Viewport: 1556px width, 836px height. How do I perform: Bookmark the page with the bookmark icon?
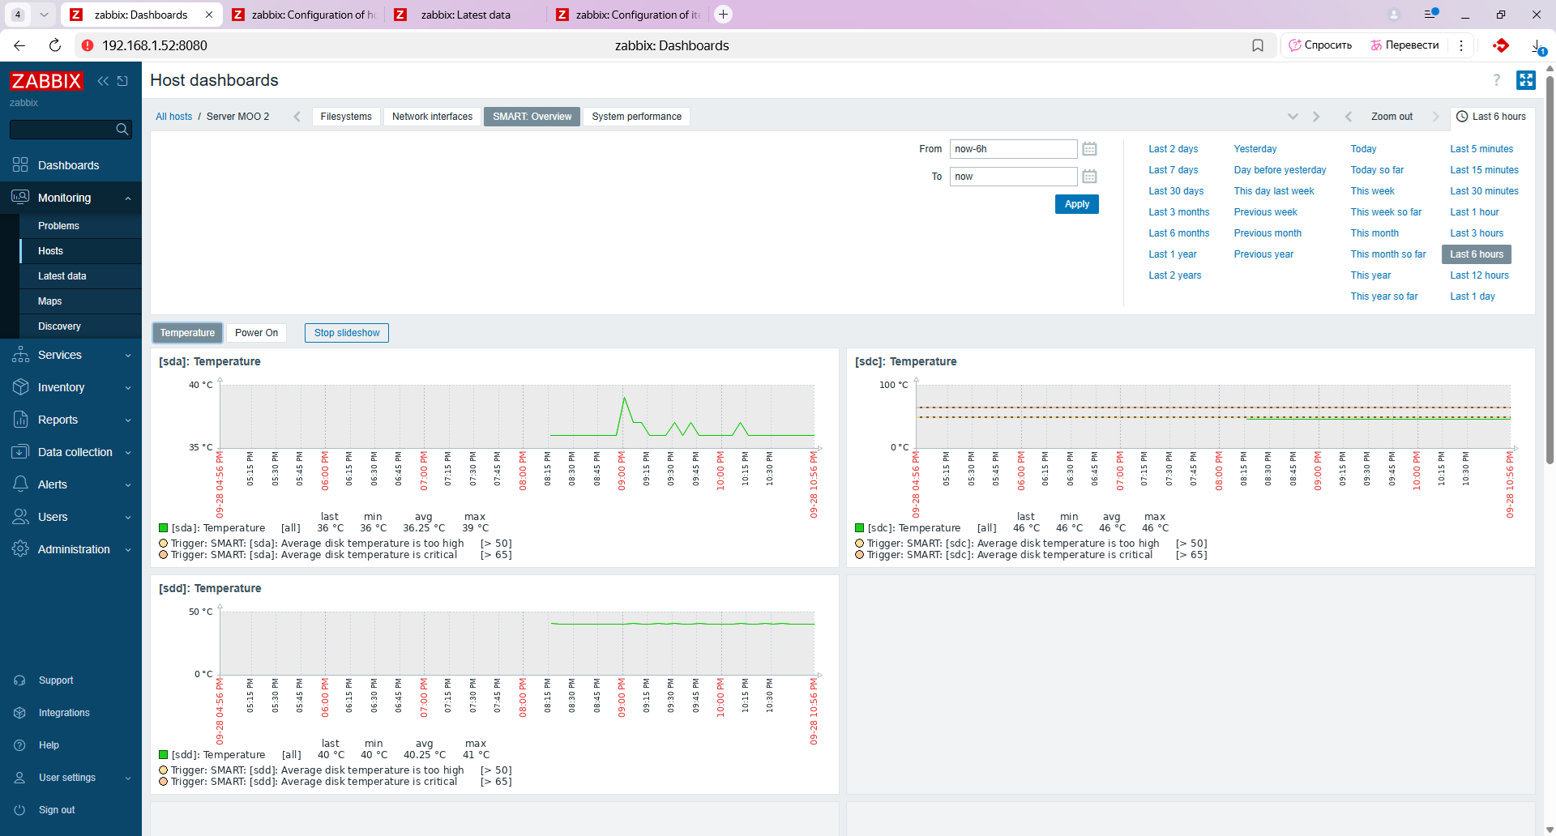point(1258,45)
